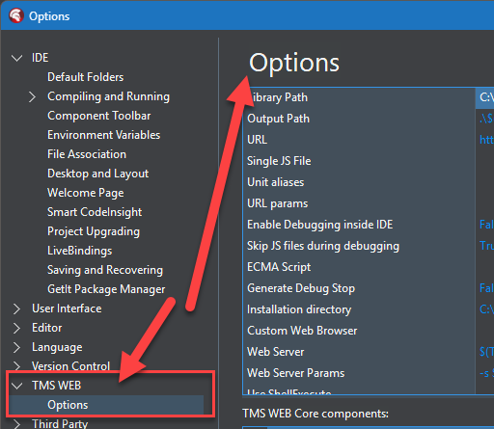Screen dimensions: 494x429
Task: Expand the Editor tree node
Action: 16,328
